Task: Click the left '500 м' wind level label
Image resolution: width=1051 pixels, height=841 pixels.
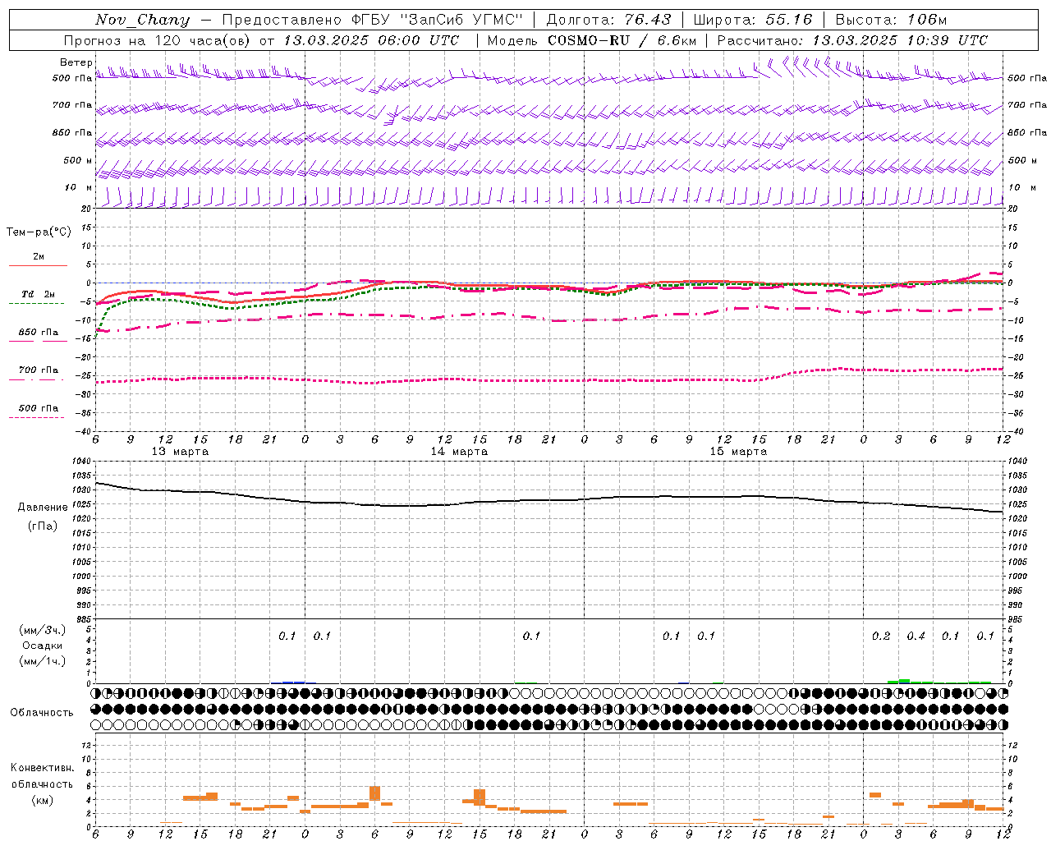Action: tap(78, 160)
